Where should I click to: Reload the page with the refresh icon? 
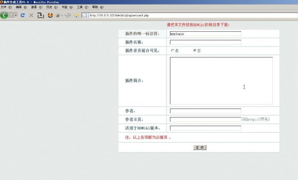23,15
